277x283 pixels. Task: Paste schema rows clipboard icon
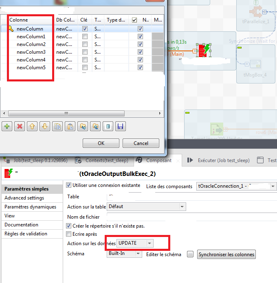(70, 126)
